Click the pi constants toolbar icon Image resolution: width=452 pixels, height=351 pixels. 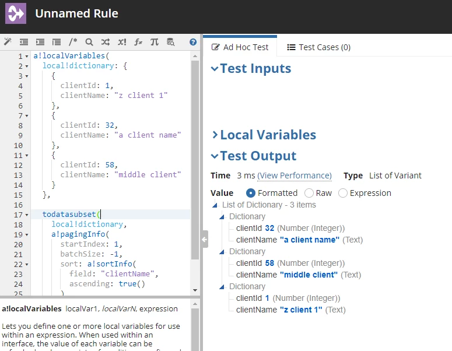pyautogui.click(x=155, y=42)
